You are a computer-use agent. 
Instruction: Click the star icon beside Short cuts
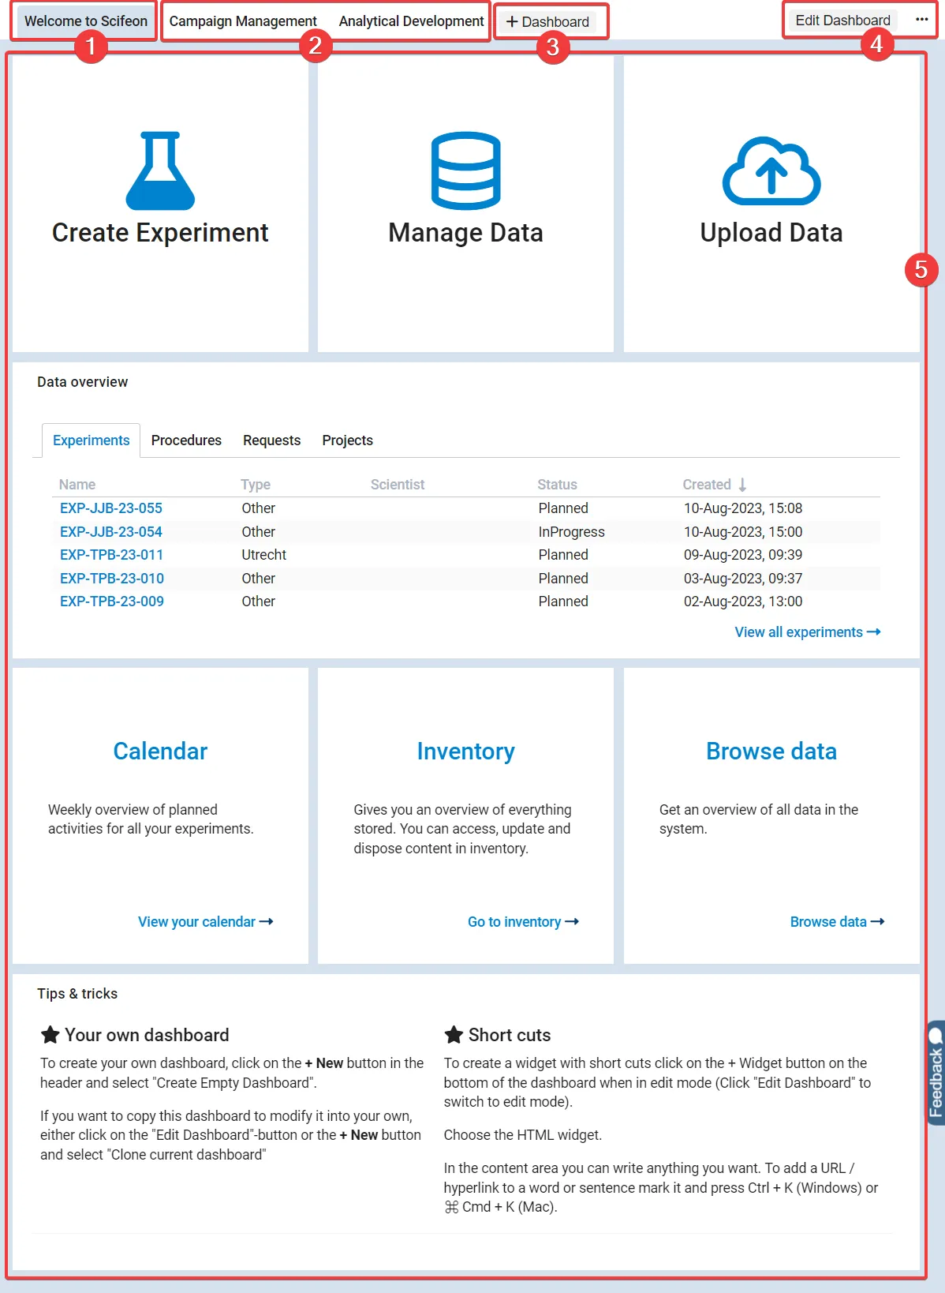click(454, 1035)
